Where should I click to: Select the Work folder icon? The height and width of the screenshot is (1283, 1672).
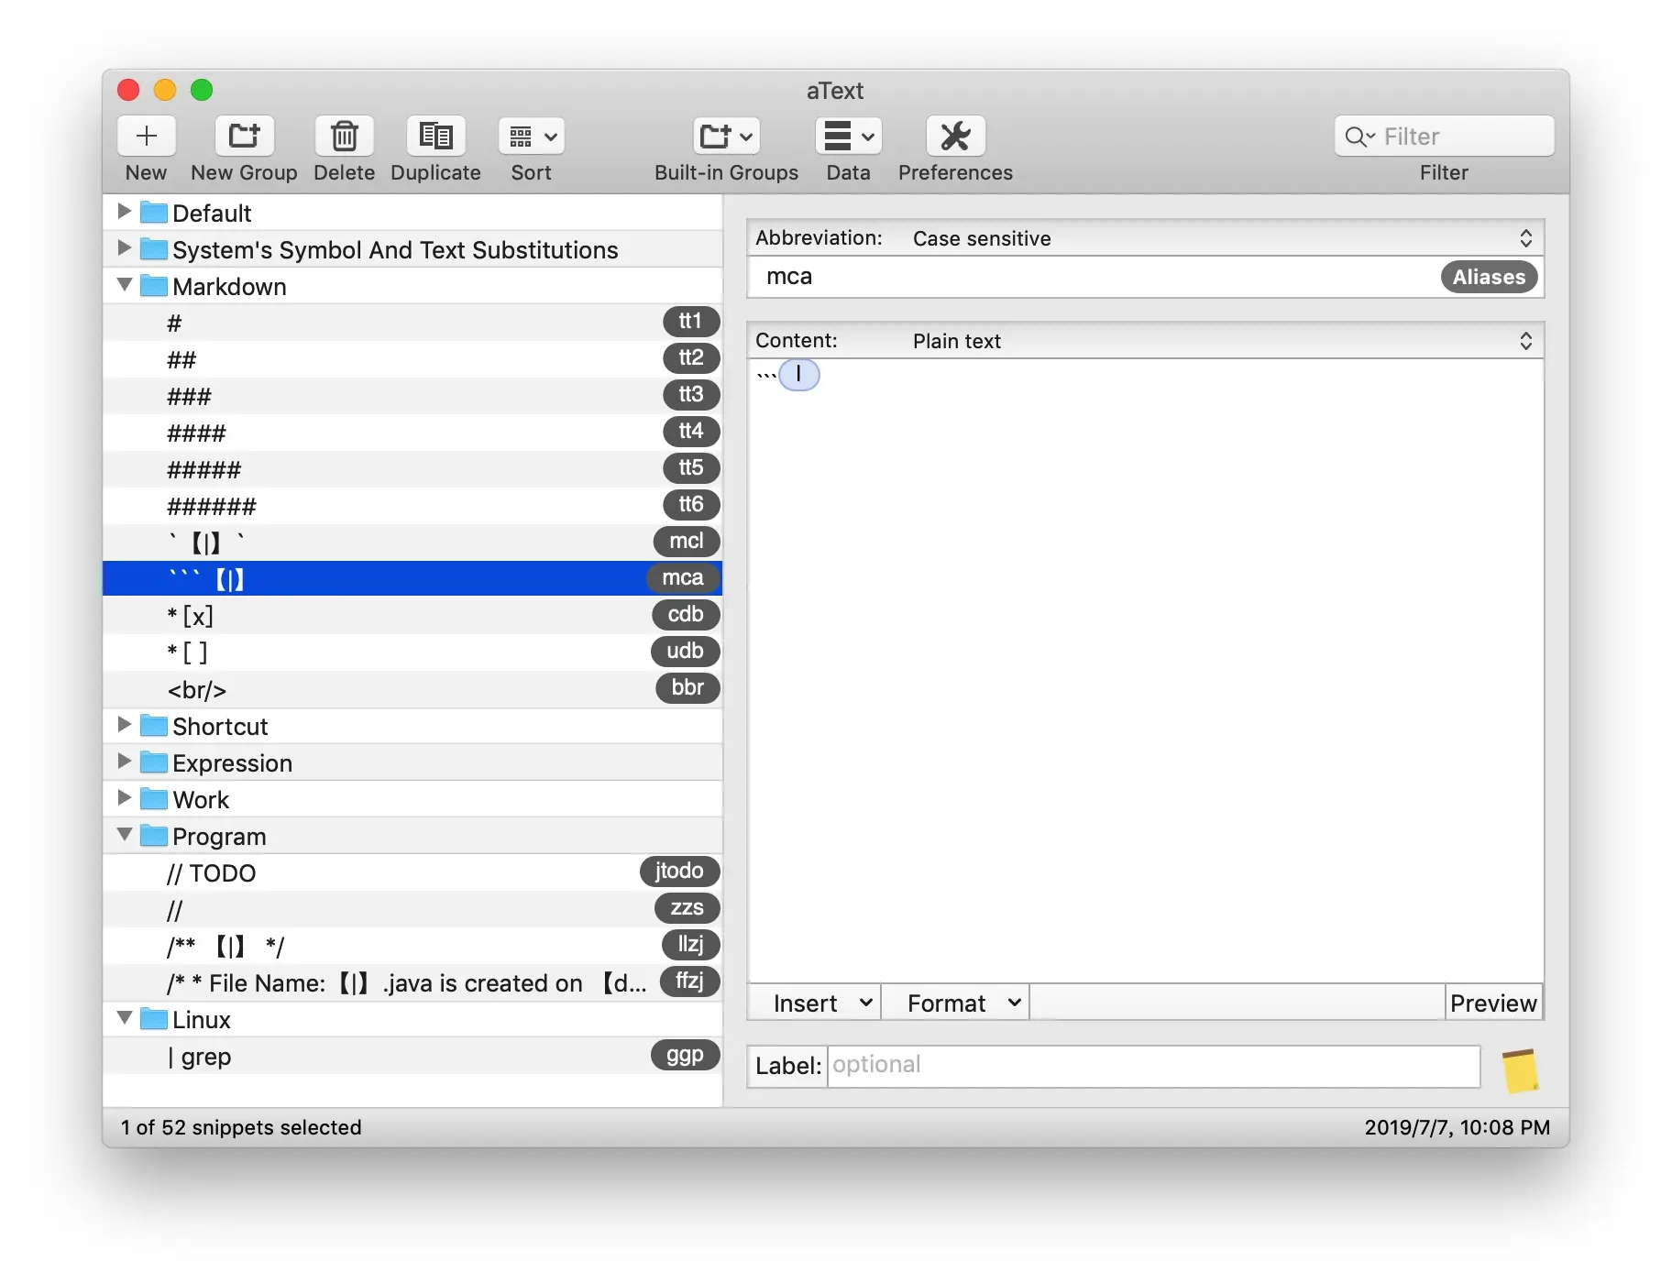point(154,799)
